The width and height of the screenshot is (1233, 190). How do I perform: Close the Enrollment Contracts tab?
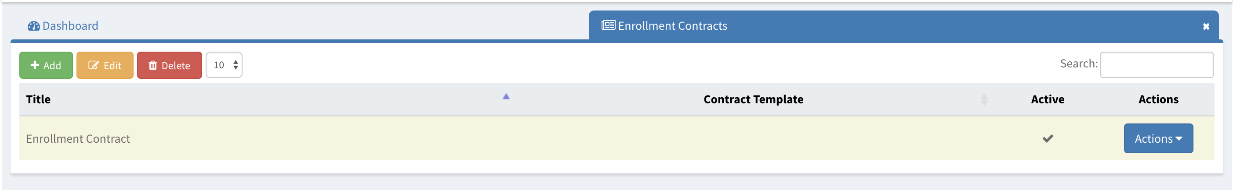click(1206, 27)
